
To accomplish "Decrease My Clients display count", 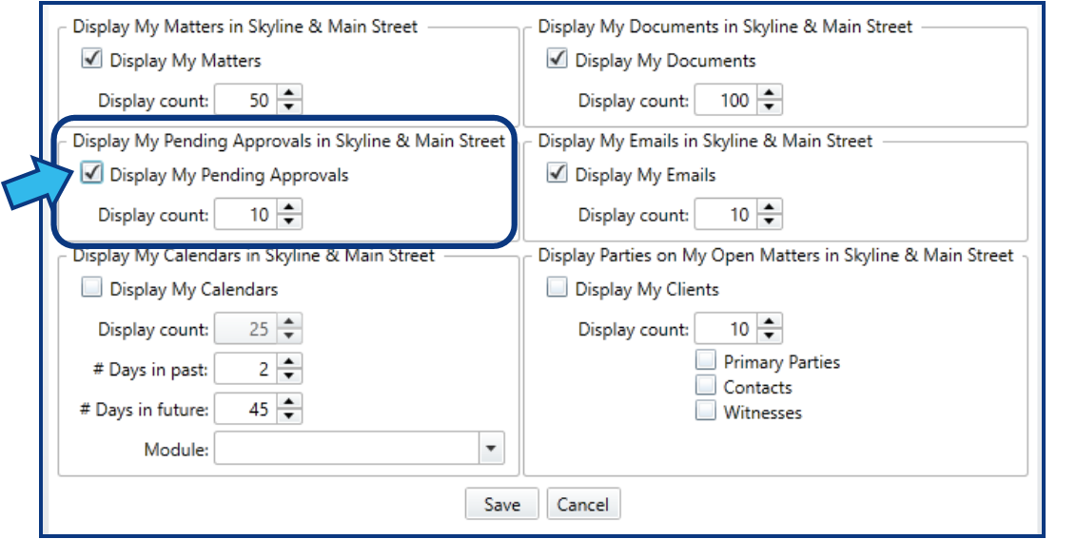I will (x=770, y=336).
